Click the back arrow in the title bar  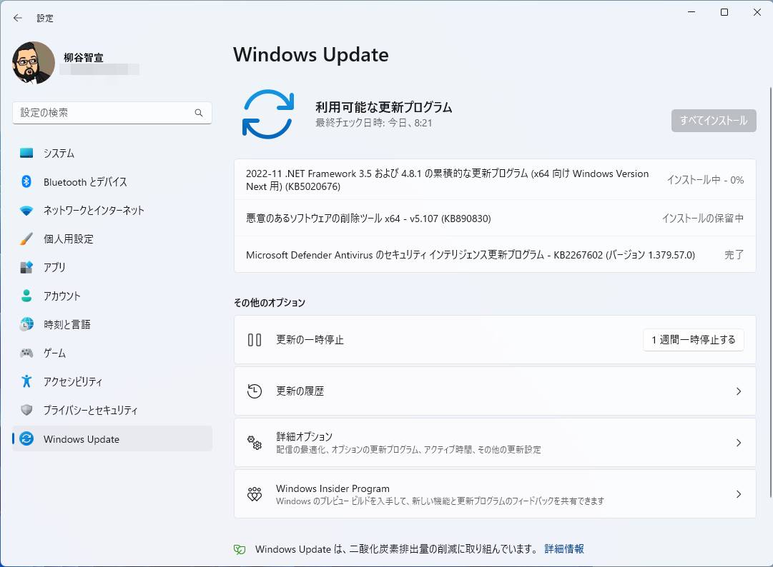[x=18, y=19]
